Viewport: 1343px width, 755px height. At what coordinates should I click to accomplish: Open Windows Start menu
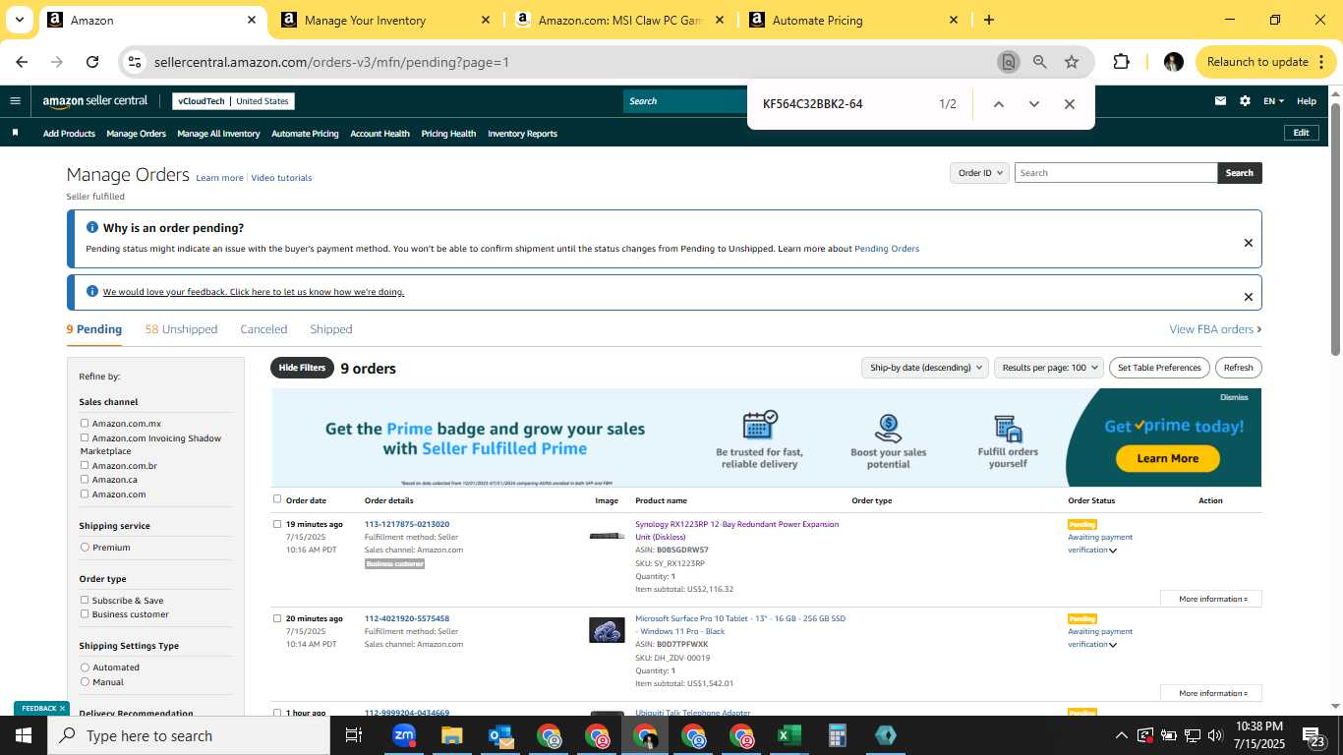23,735
